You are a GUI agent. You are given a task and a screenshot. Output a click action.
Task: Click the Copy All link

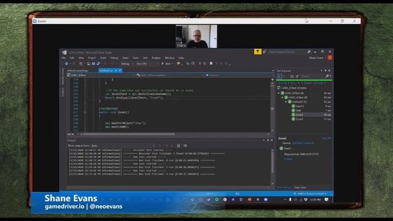coord(326,138)
